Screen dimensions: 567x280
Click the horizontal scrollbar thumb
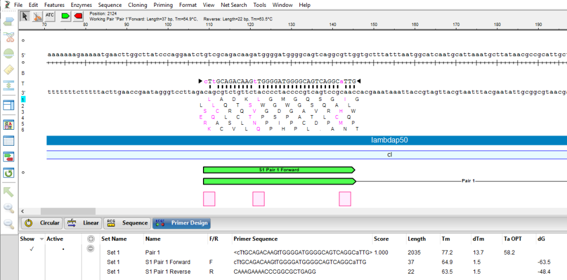point(68,211)
